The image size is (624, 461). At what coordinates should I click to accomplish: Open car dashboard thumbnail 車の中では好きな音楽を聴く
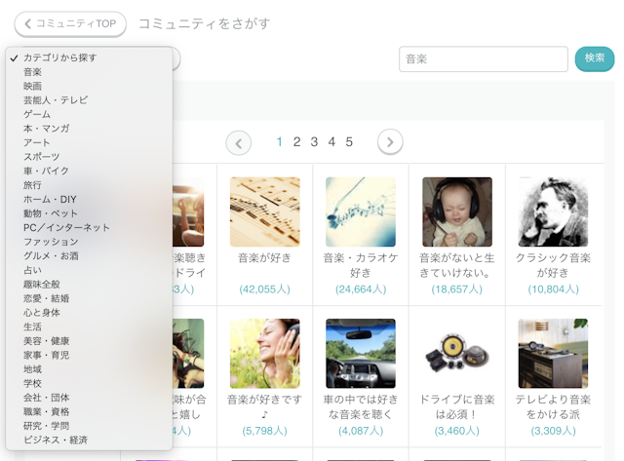361,353
